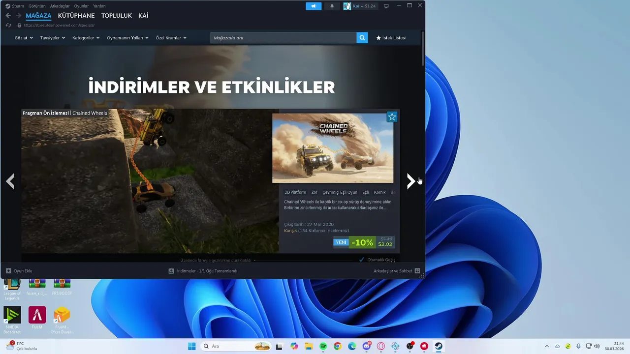
Task: Open FiveM Cfx.re Development shortcut
Action: pyautogui.click(x=62, y=321)
